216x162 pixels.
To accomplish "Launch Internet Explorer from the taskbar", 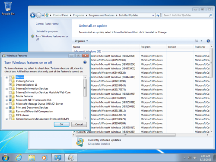I will (19, 158).
